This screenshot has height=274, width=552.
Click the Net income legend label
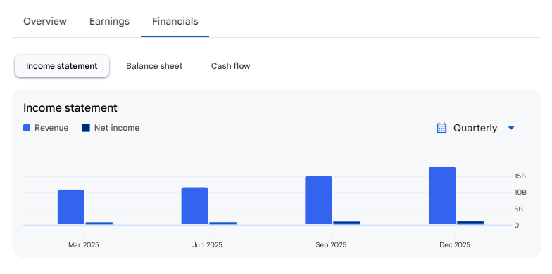pos(117,128)
